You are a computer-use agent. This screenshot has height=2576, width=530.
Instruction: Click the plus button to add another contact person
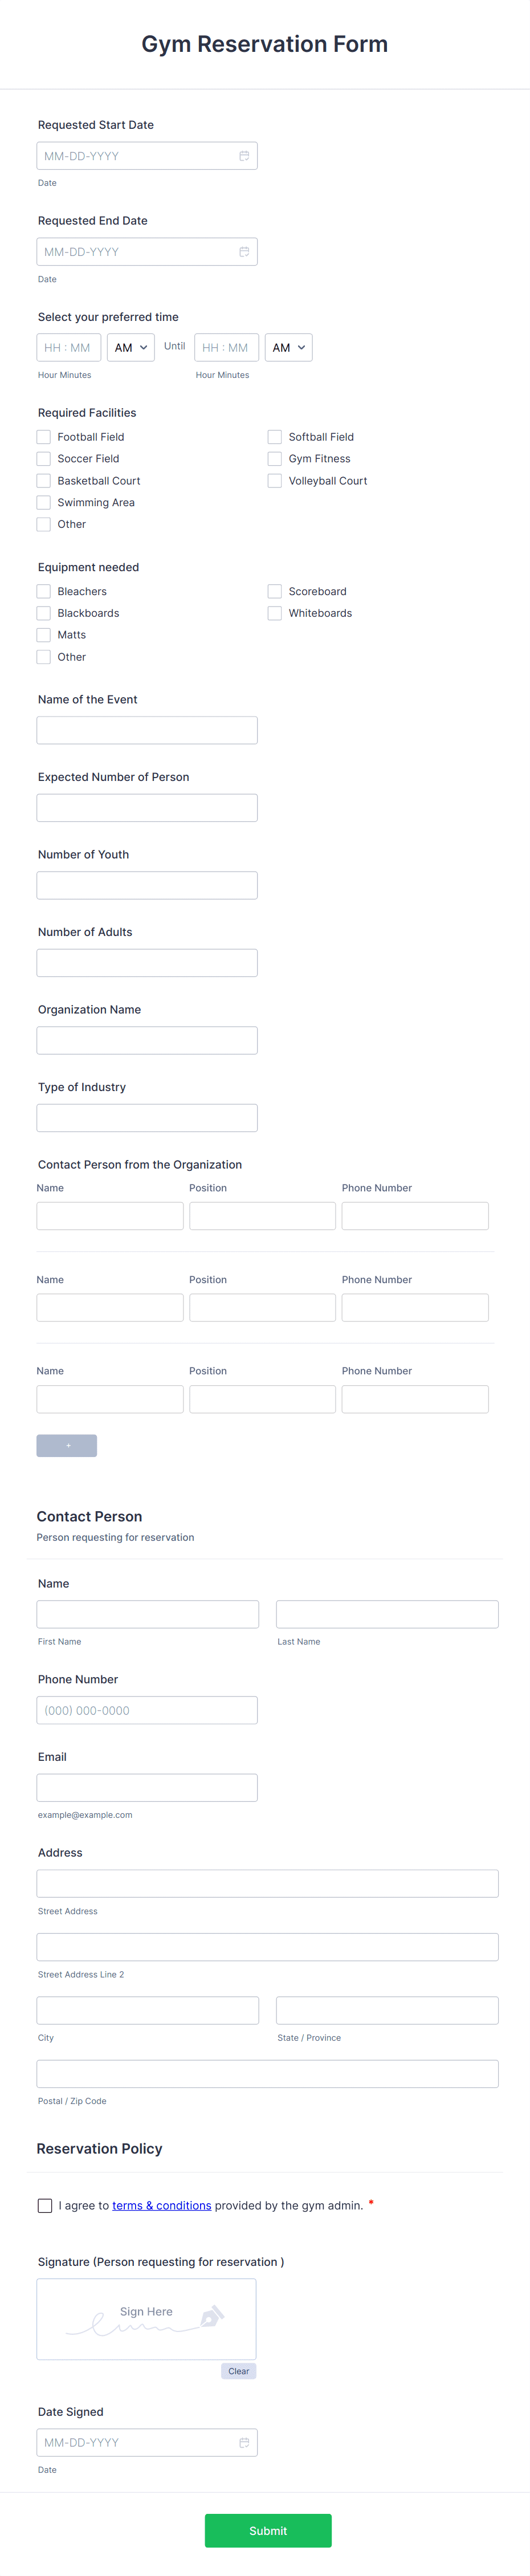[x=66, y=1445]
